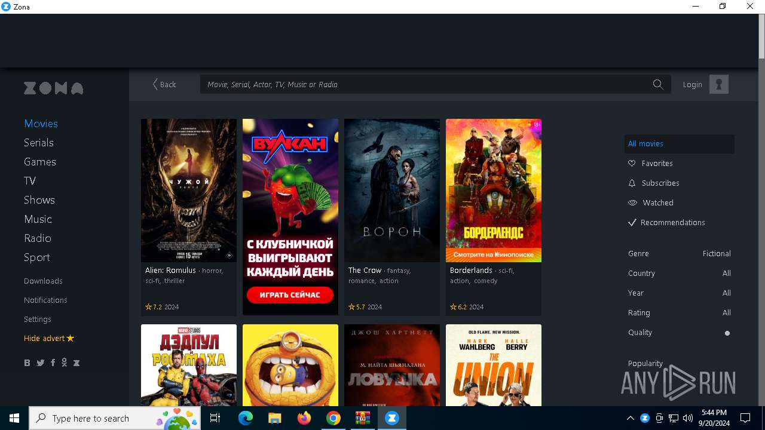Viewport: 765px width, 430px height.
Task: Go to the Games section
Action: (40, 162)
